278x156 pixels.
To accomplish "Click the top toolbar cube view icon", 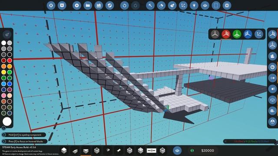I will tap(205, 6).
